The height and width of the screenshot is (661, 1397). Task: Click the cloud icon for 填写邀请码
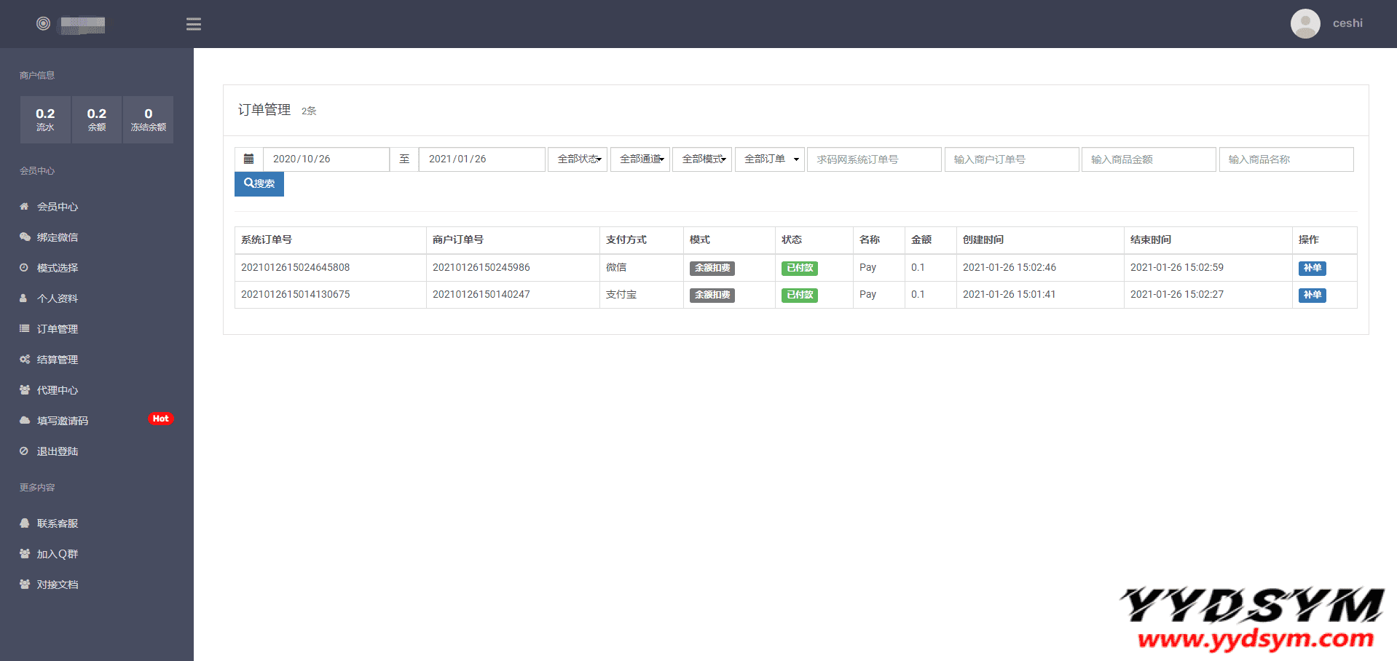[24, 421]
